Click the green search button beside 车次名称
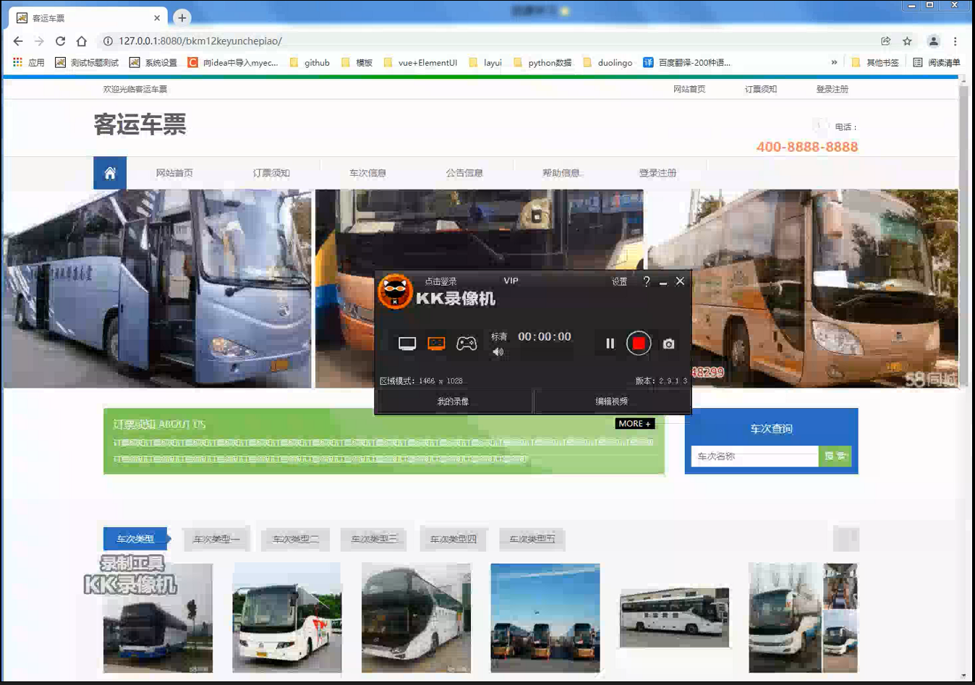 click(x=835, y=456)
